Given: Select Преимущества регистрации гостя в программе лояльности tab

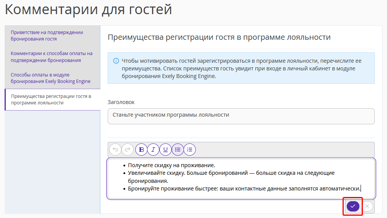Looking at the screenshot, I should (x=52, y=99).
